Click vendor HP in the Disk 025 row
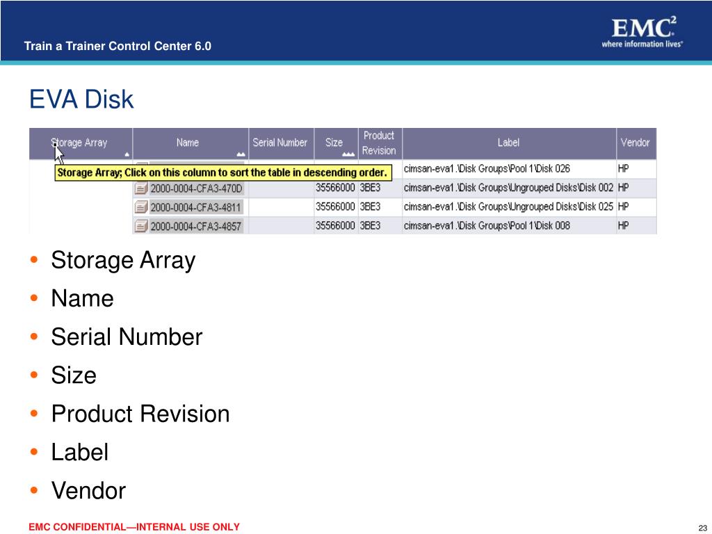Viewport: 712px width, 534px height. (x=624, y=207)
